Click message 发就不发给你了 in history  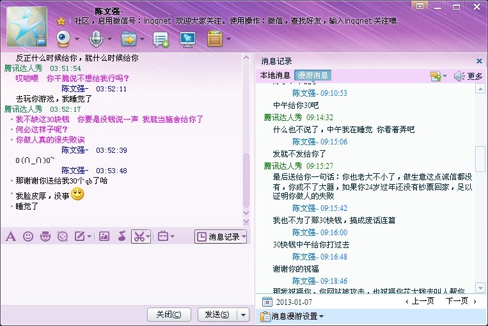299,153
